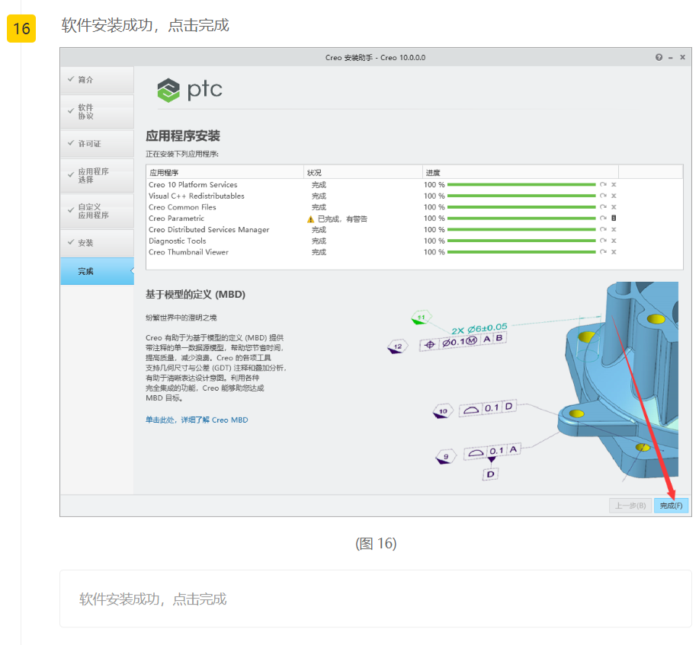
Task: Select the Creo Common Files row name
Action: (182, 207)
